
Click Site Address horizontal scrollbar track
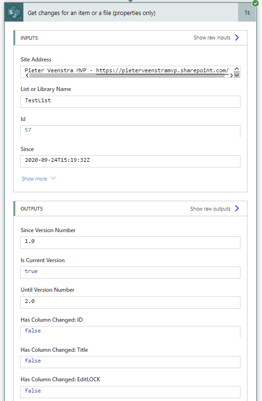pyautogui.click(x=128, y=76)
